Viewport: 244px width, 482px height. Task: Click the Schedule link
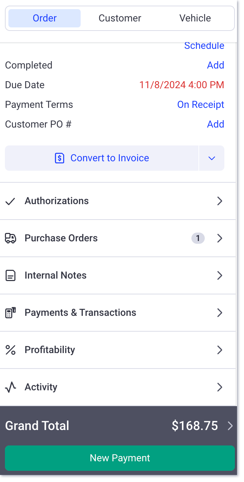[x=204, y=46]
